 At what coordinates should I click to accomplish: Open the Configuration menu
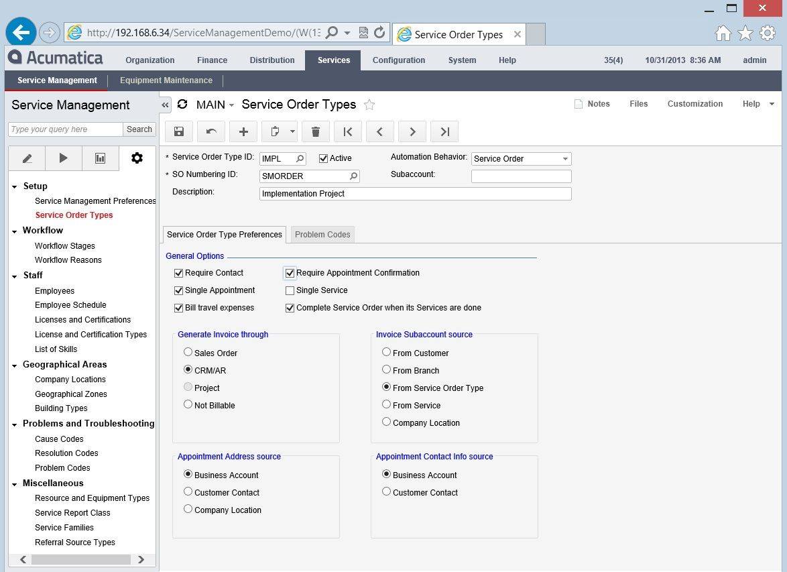pos(399,60)
